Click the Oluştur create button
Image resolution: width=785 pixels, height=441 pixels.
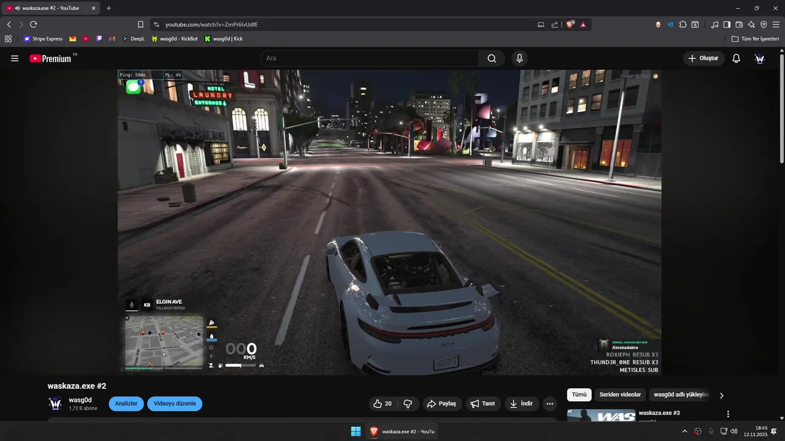coord(703,58)
